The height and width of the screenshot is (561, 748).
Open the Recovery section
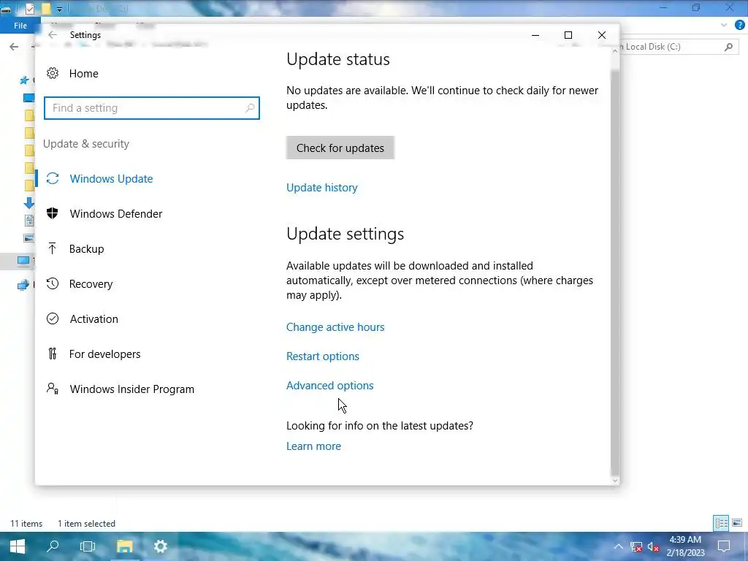click(91, 284)
